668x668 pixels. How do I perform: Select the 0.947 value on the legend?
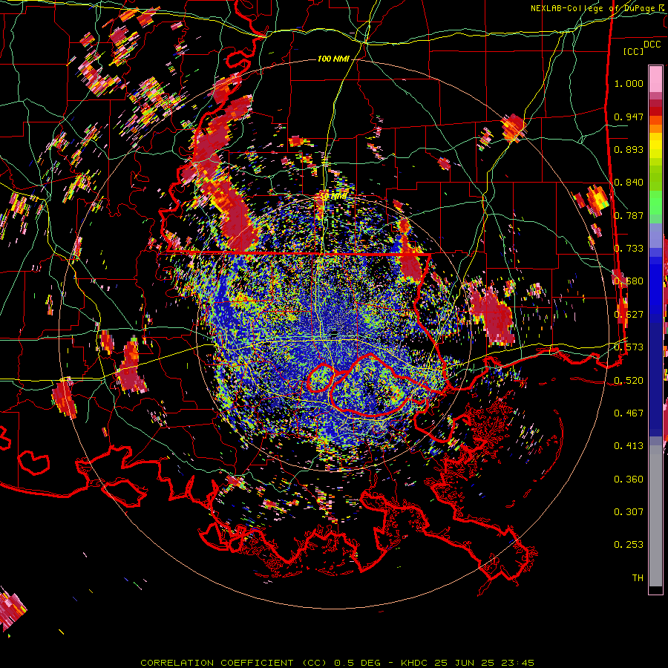[x=629, y=117]
